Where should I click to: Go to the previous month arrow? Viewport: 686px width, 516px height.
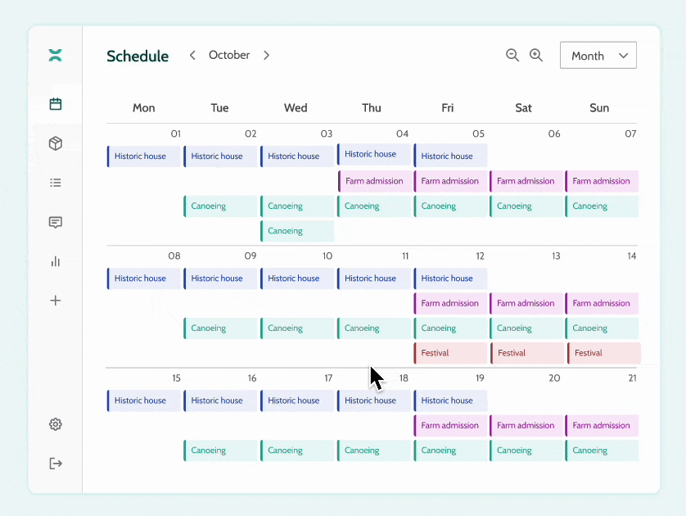192,55
